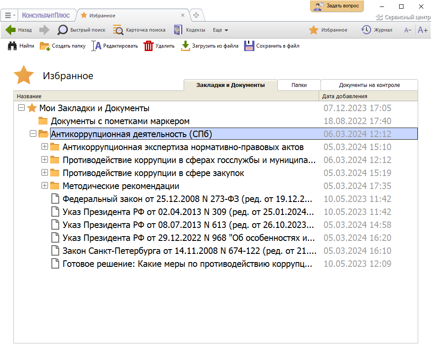Collapse Мои Закладки и Документы tree node

21,108
